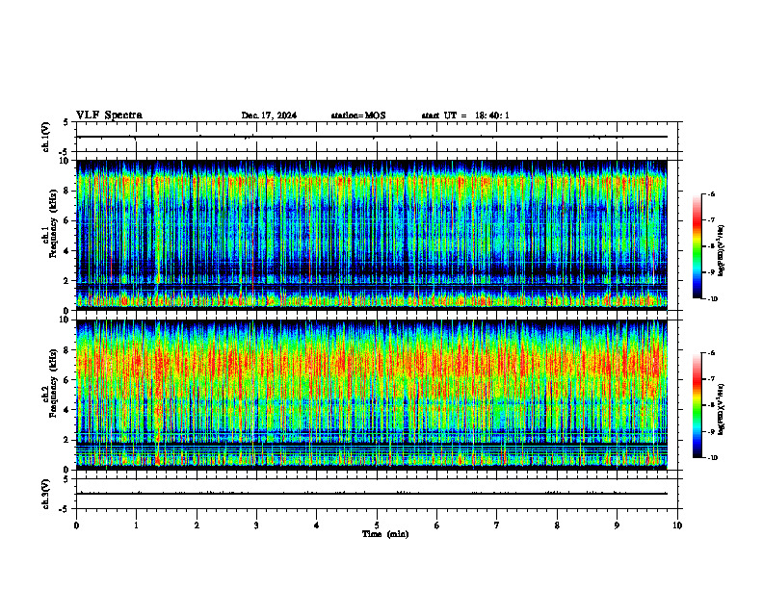Click time-axis tick label '6'

click(x=437, y=525)
